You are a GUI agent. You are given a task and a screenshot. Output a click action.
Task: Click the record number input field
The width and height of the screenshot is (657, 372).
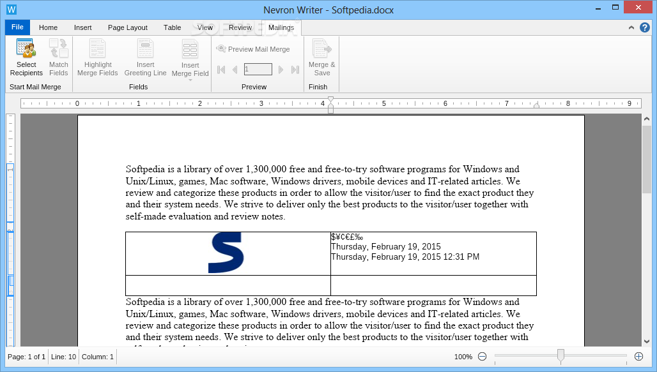point(258,69)
